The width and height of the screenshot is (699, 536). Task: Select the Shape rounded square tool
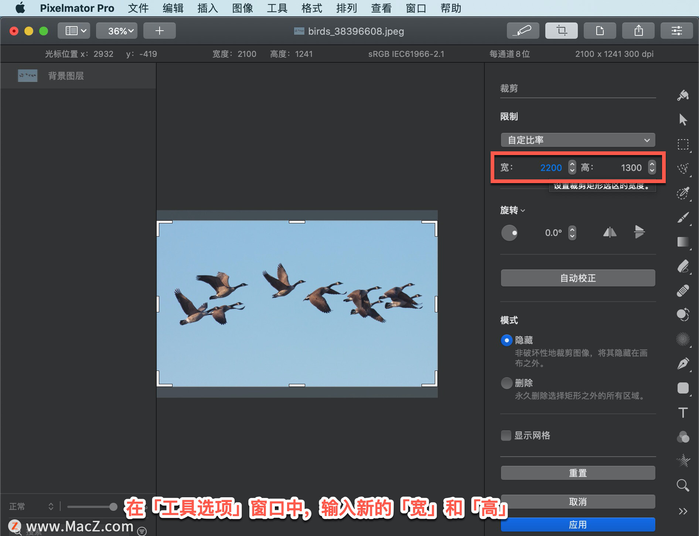coord(683,388)
